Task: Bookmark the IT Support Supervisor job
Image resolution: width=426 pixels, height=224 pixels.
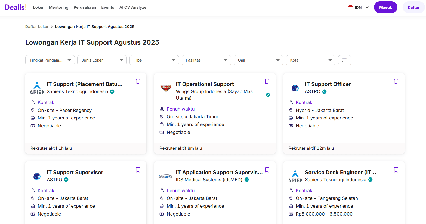Action: pyautogui.click(x=138, y=170)
